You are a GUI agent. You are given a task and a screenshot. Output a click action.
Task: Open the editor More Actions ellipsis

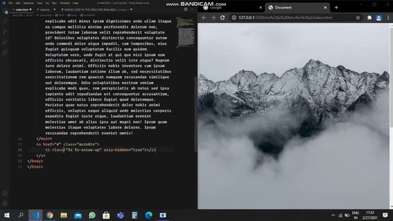(x=192, y=9)
